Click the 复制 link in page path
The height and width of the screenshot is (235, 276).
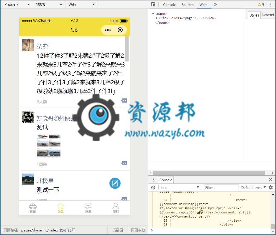click(x=63, y=230)
